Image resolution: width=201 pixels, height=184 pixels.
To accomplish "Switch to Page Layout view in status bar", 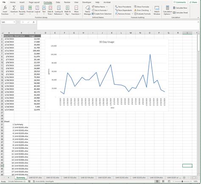I will click(163, 181).
